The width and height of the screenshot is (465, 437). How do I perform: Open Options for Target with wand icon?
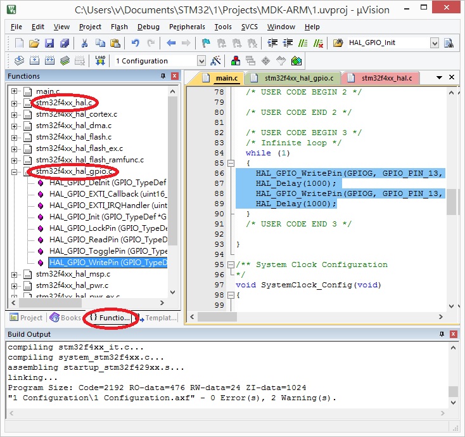click(x=215, y=61)
